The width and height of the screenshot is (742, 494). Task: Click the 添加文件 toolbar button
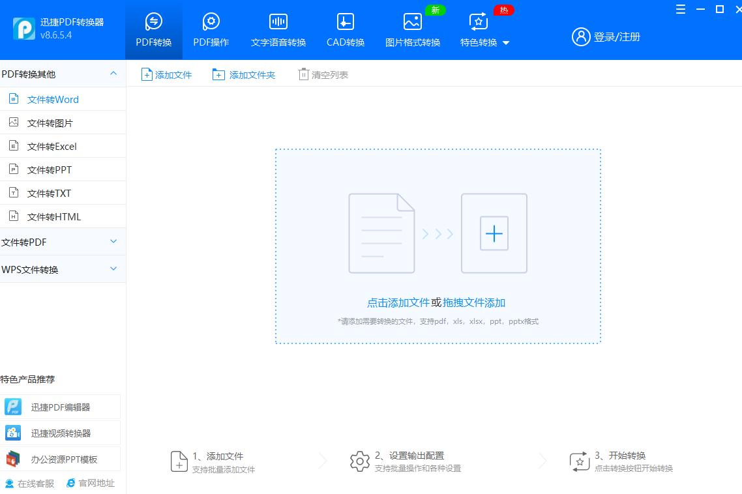[166, 75]
